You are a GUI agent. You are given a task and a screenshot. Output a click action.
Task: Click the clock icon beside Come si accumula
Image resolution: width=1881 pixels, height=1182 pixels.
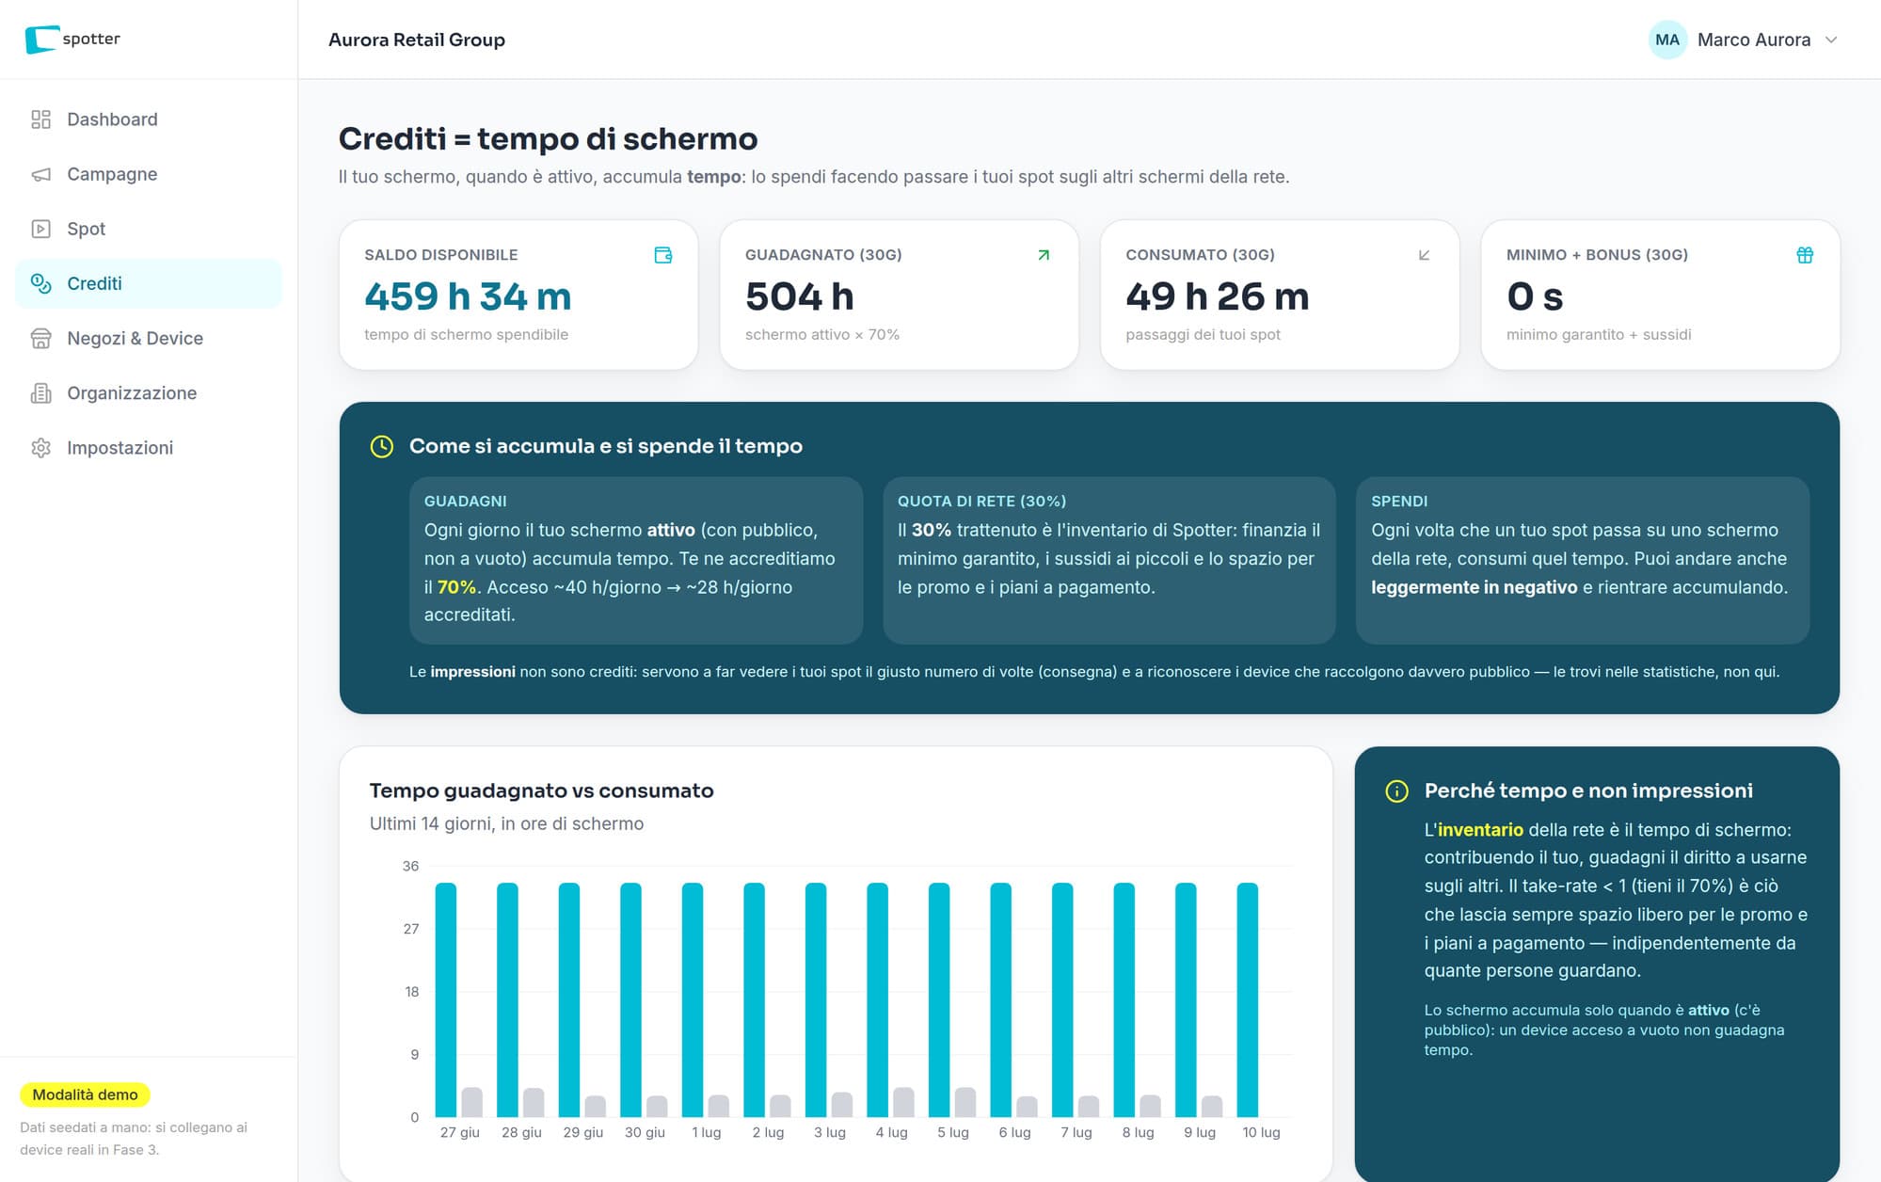coord(381,446)
